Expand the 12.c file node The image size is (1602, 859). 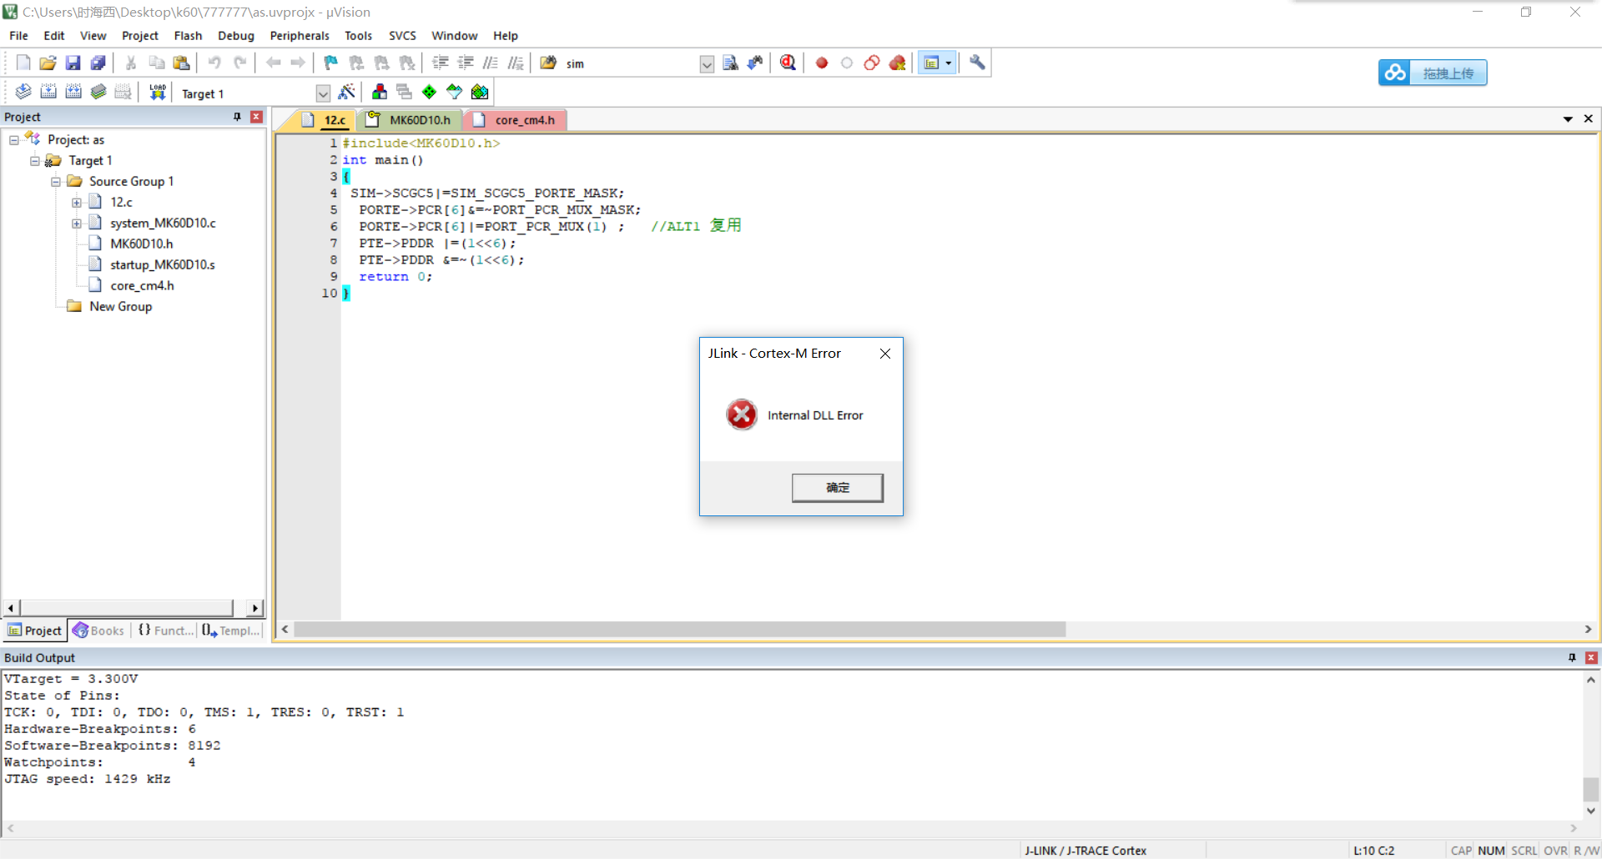coord(77,203)
